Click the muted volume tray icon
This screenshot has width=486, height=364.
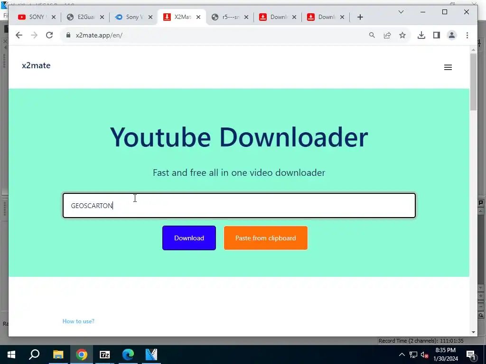coord(424,355)
